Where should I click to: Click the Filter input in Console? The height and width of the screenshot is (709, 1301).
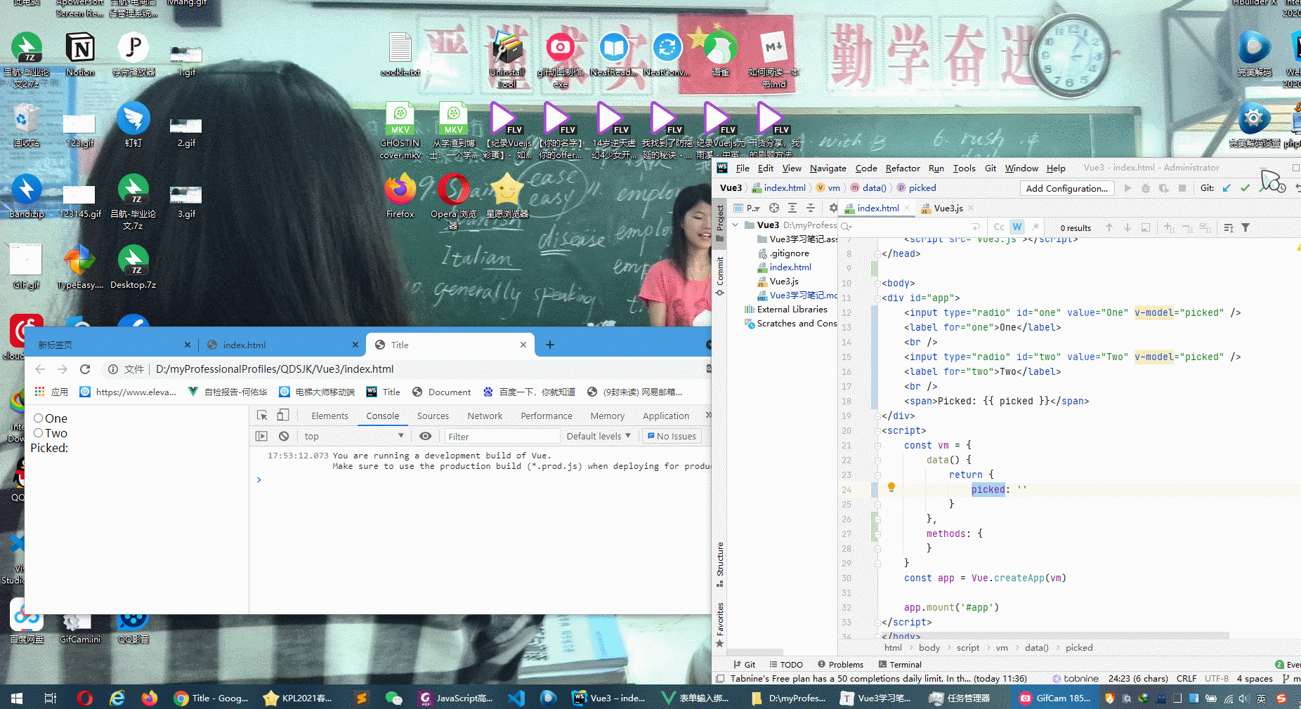point(502,436)
